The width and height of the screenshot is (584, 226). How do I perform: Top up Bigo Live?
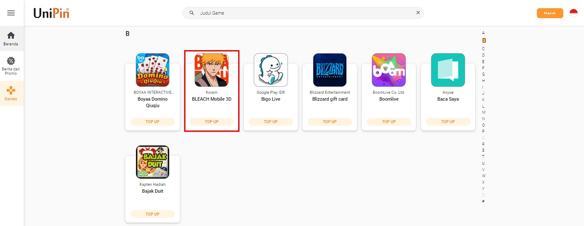271,122
